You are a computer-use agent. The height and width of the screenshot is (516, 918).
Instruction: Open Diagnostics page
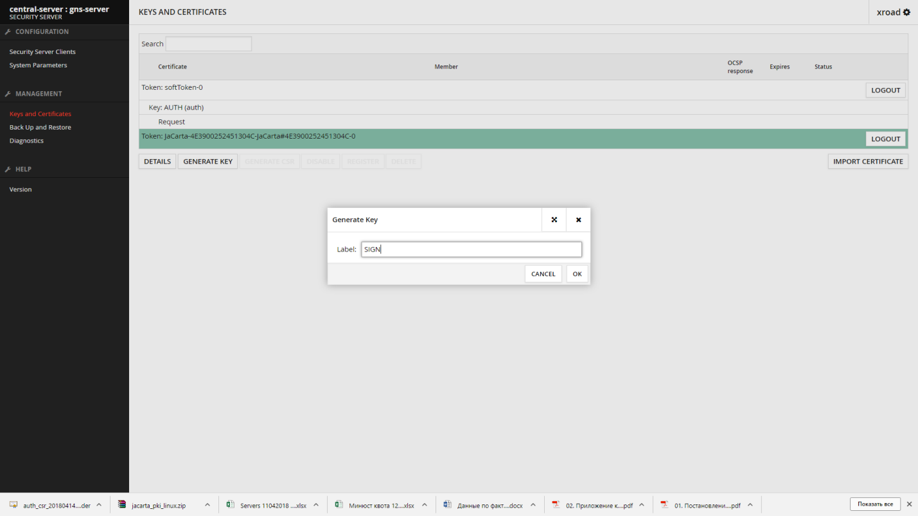coord(26,141)
